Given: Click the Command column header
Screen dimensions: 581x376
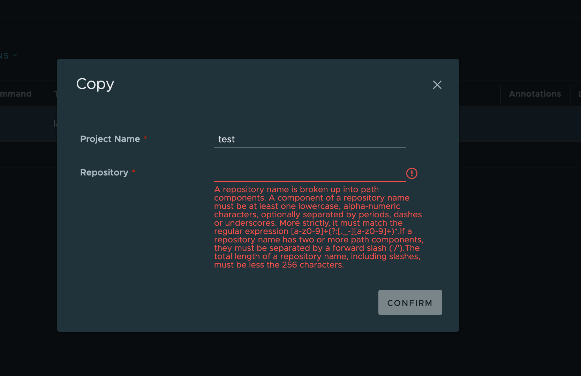Looking at the screenshot, I should 16,93.
